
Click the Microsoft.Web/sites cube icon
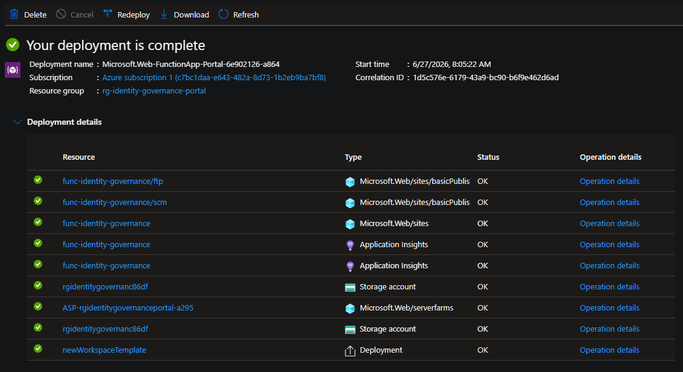(x=350, y=224)
